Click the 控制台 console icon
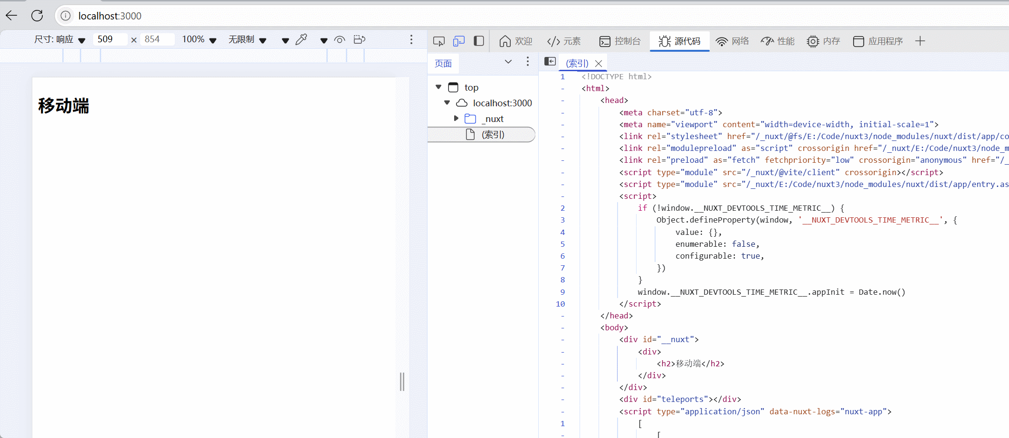This screenshot has width=1009, height=438. pyautogui.click(x=605, y=41)
